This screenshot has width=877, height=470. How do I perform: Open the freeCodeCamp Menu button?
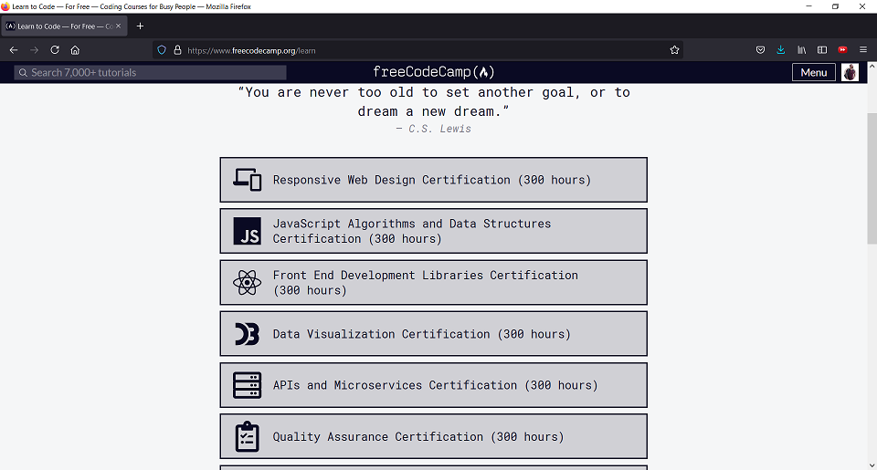coord(813,73)
